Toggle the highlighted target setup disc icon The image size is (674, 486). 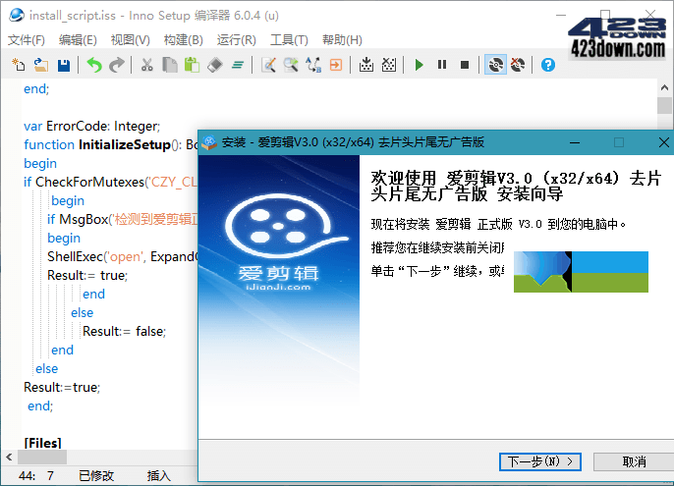pyautogui.click(x=495, y=65)
